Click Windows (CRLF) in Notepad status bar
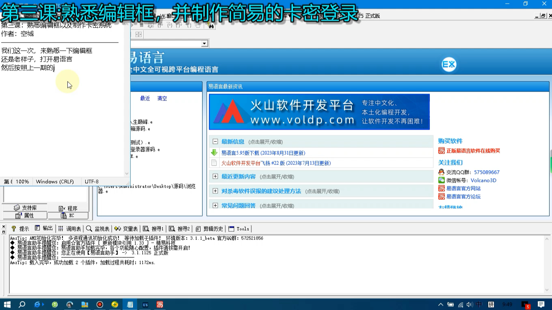The width and height of the screenshot is (552, 310). pos(55,182)
